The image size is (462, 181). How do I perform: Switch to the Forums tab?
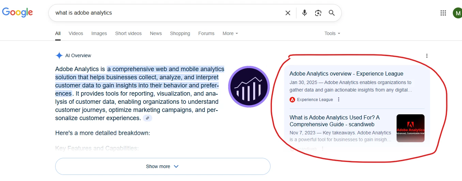(x=206, y=33)
